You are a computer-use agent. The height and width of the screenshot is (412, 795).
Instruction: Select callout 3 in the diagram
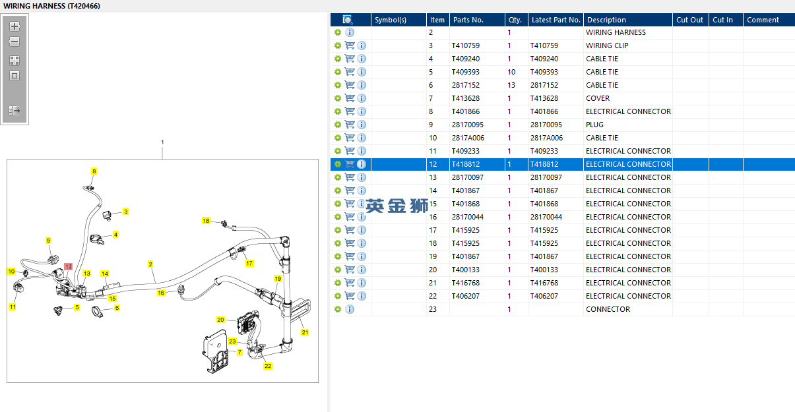coord(125,212)
